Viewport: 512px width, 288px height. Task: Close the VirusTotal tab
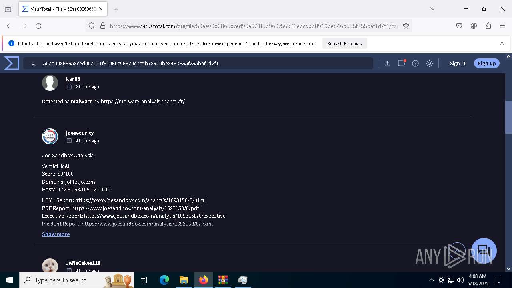[x=101, y=9]
